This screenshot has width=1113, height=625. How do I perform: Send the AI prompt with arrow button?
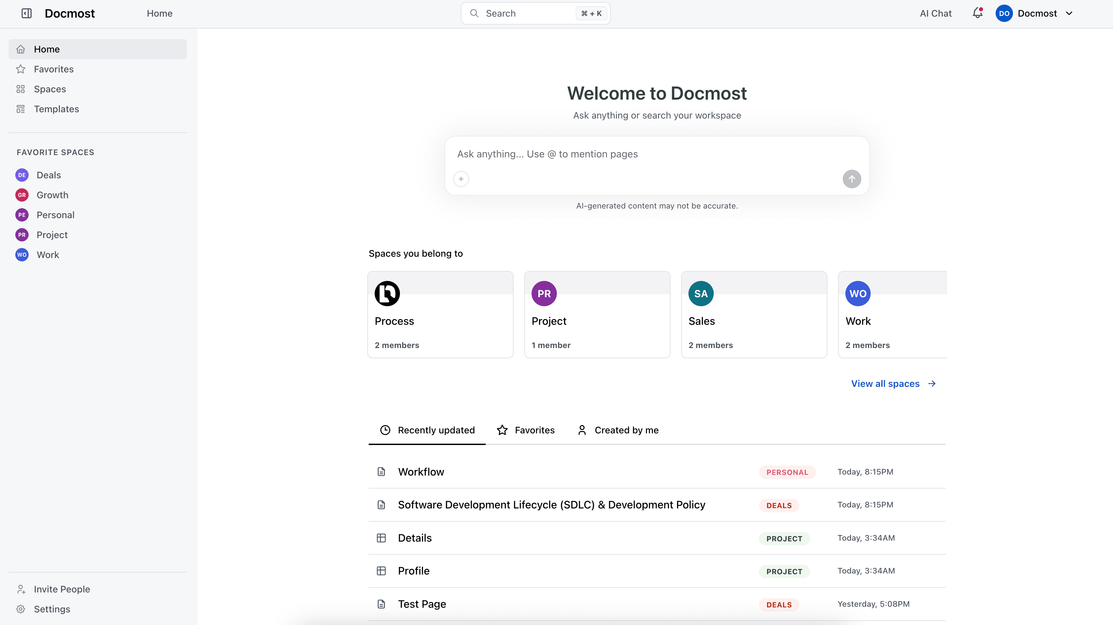(x=852, y=179)
